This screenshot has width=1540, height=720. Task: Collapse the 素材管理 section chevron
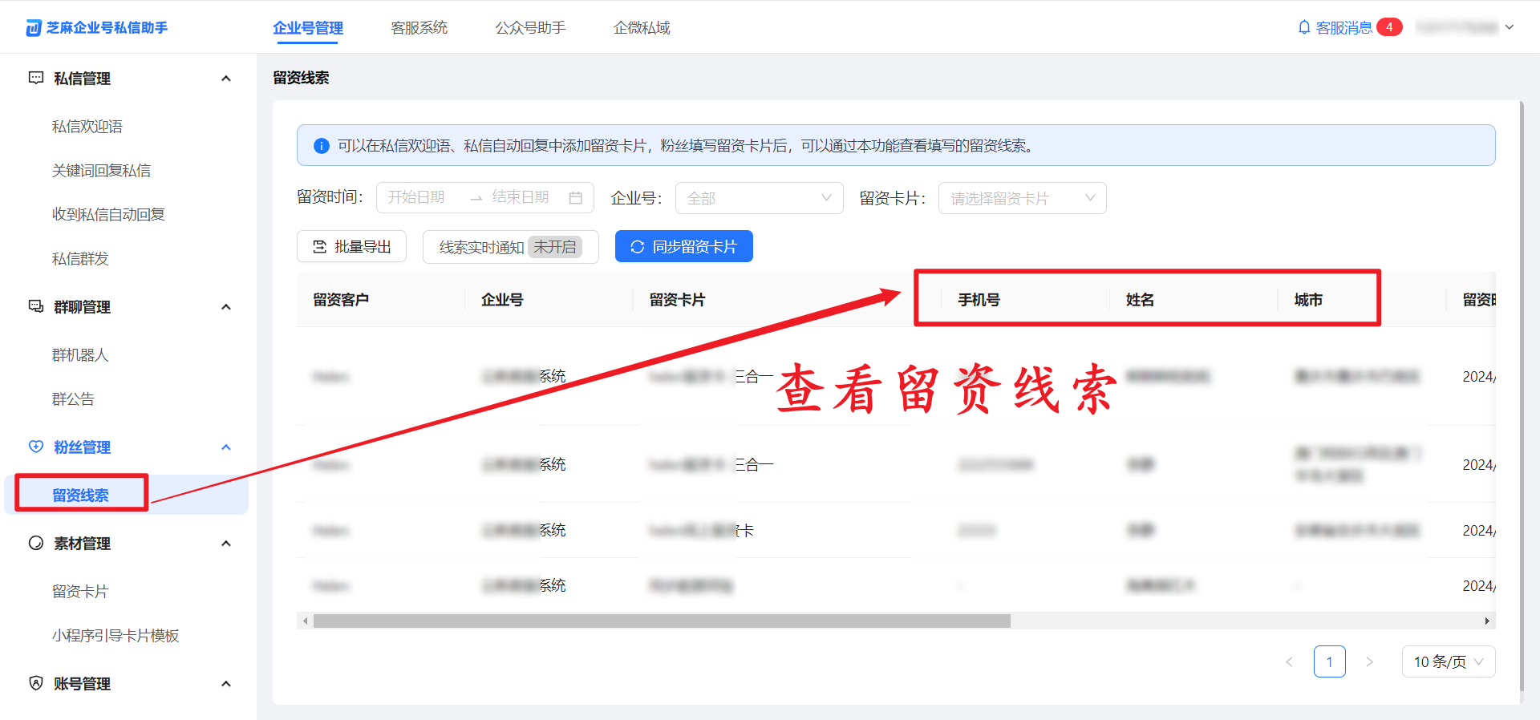[226, 544]
